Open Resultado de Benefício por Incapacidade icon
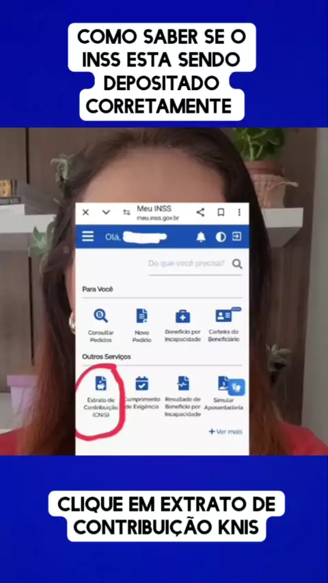Screen dimensions: 328x583 tap(183, 383)
